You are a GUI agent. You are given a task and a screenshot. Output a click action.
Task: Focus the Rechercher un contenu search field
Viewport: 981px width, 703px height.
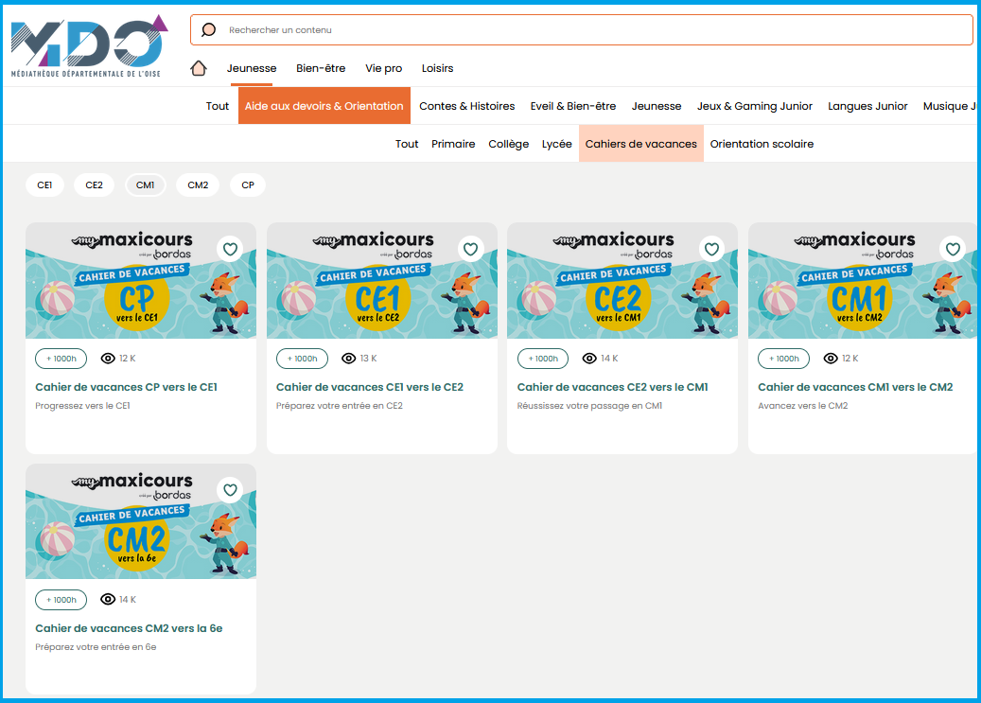click(581, 30)
